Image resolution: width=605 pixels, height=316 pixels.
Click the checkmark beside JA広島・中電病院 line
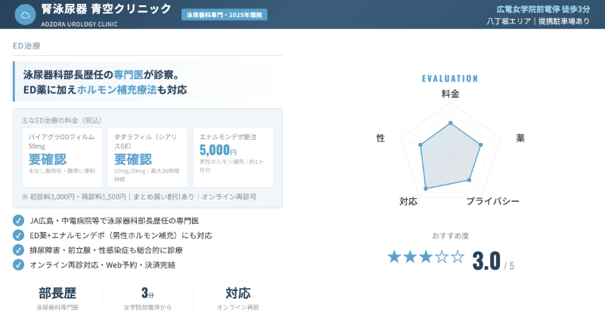coord(18,221)
